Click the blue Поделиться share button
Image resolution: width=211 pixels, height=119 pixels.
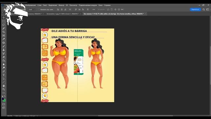click(195, 10)
